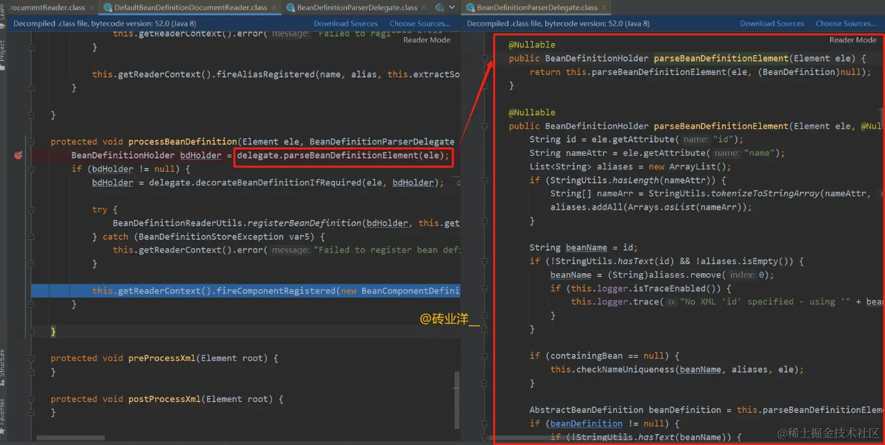The image size is (885, 445).
Task: Click delegate.parseBeanDefinitionElement(ele) call
Action: tap(343, 156)
